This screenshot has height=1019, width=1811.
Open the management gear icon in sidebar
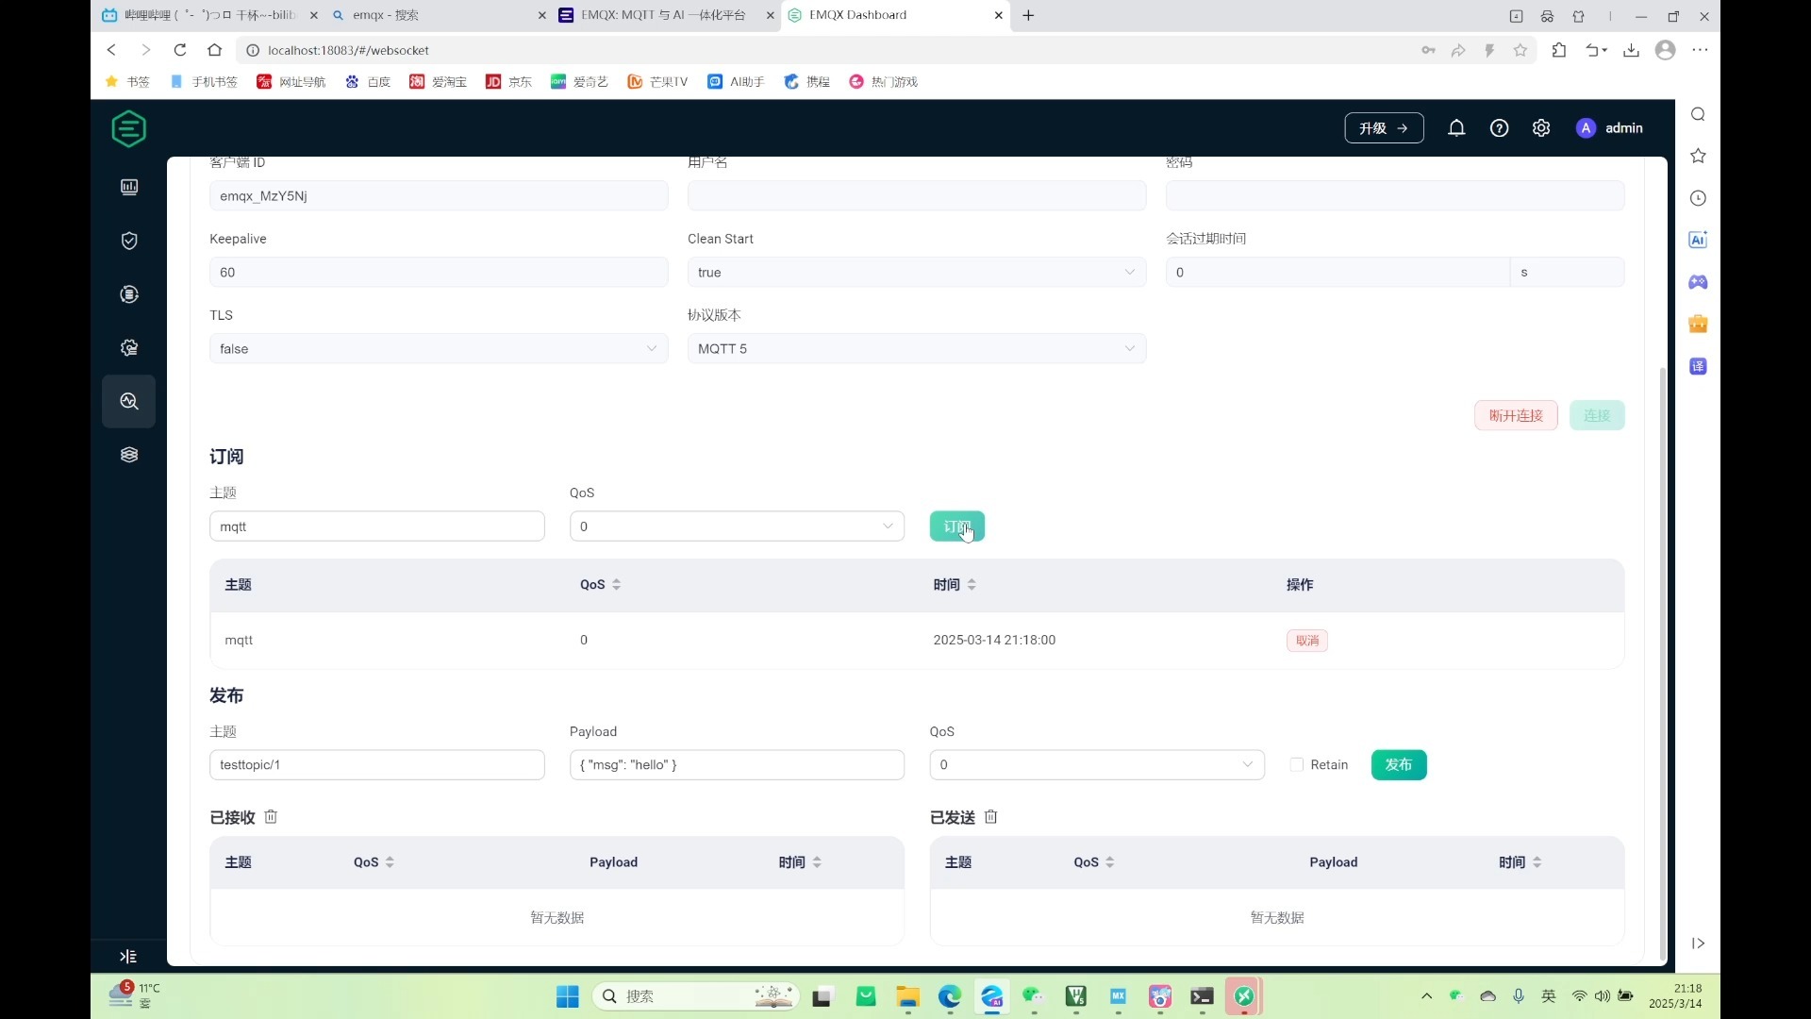[129, 348]
